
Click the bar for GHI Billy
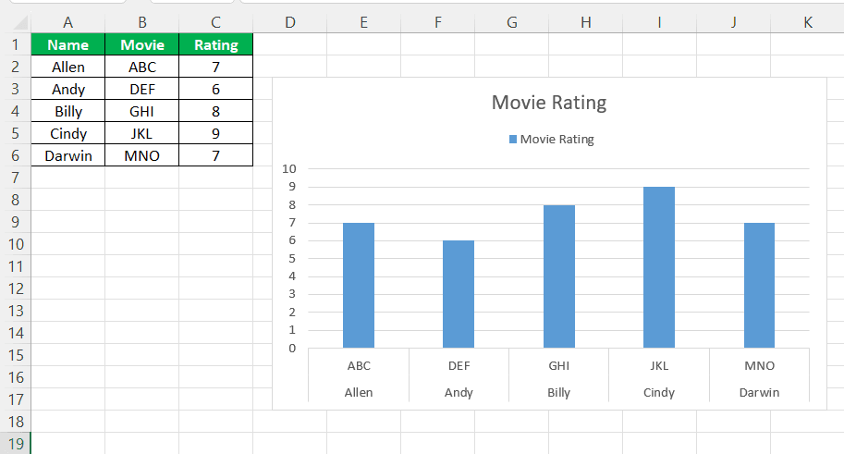(558, 276)
